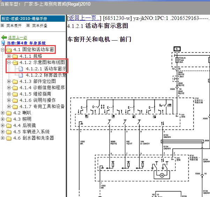This screenshot has height=197, width=210.
Task: Click the B+ box in wiring diagram
Action: [x=177, y=49]
